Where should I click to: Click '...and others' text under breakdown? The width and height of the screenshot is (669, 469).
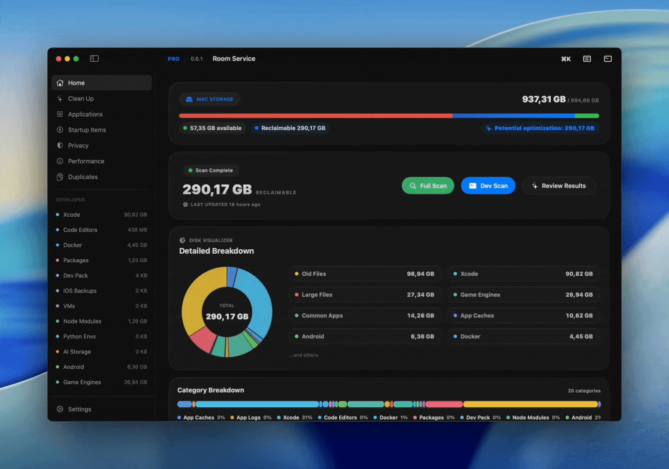304,355
